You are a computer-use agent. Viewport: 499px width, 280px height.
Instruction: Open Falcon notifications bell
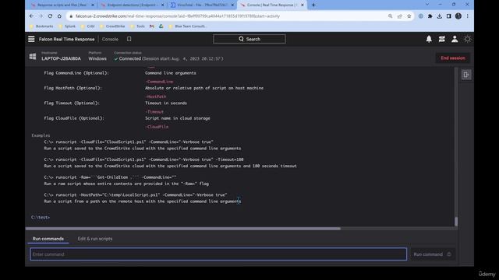(x=429, y=39)
